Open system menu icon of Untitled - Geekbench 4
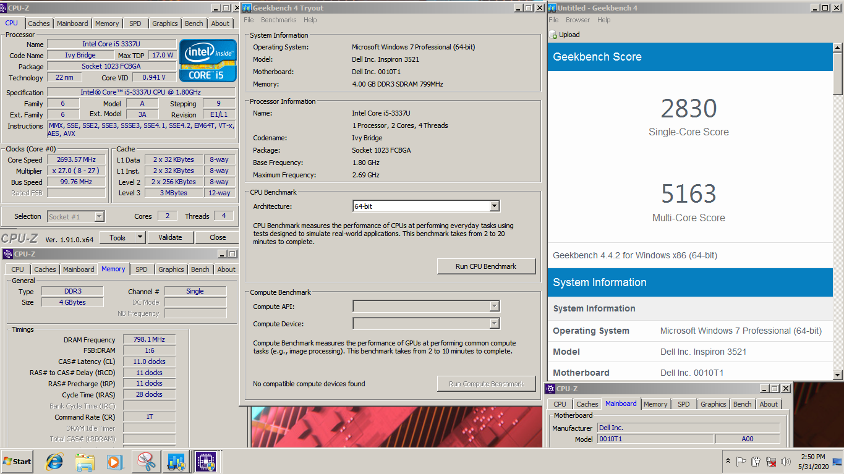Screen dimensions: 844x474 552,8
